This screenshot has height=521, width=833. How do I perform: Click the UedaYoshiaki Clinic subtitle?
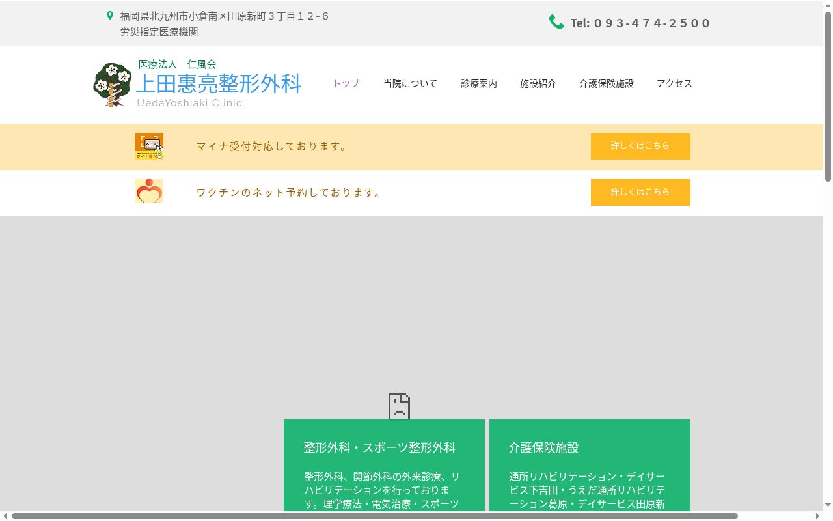(189, 103)
